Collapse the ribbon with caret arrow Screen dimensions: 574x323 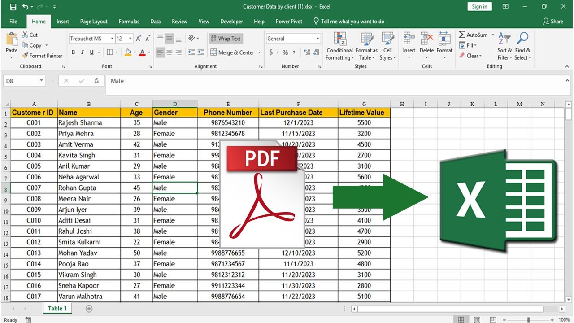point(567,66)
